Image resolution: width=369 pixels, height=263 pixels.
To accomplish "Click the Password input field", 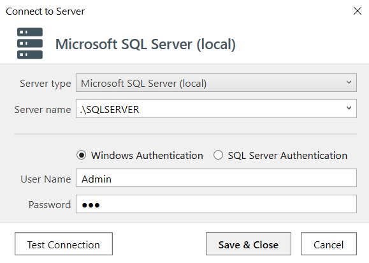I will (x=216, y=204).
